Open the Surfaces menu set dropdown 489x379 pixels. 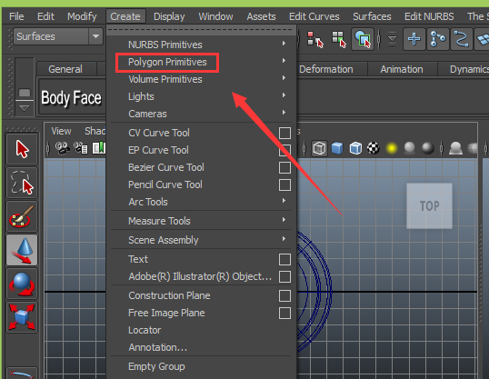58,36
